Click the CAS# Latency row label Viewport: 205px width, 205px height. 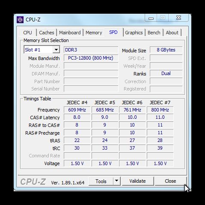(x=45, y=118)
